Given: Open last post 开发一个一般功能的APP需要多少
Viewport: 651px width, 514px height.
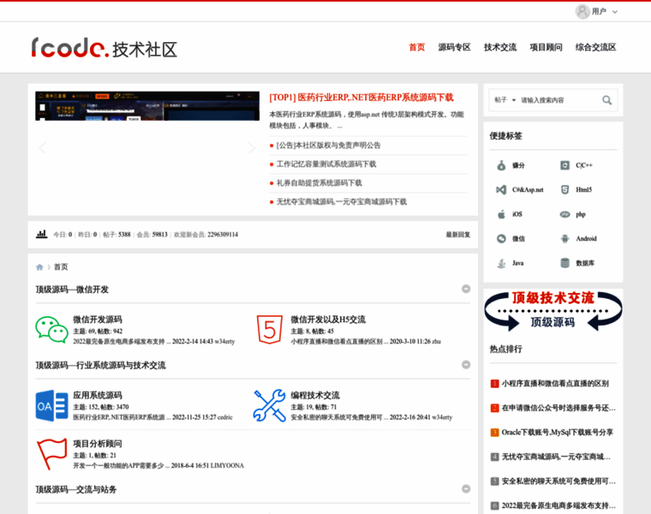Looking at the screenshot, I should tap(122, 466).
